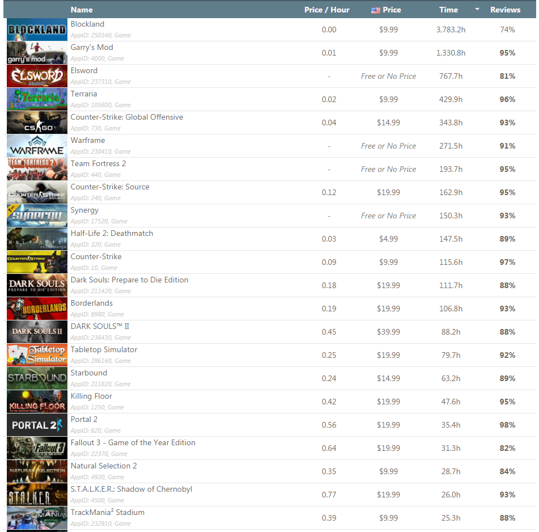Open the TrackMania² Stadium title link

click(108, 512)
